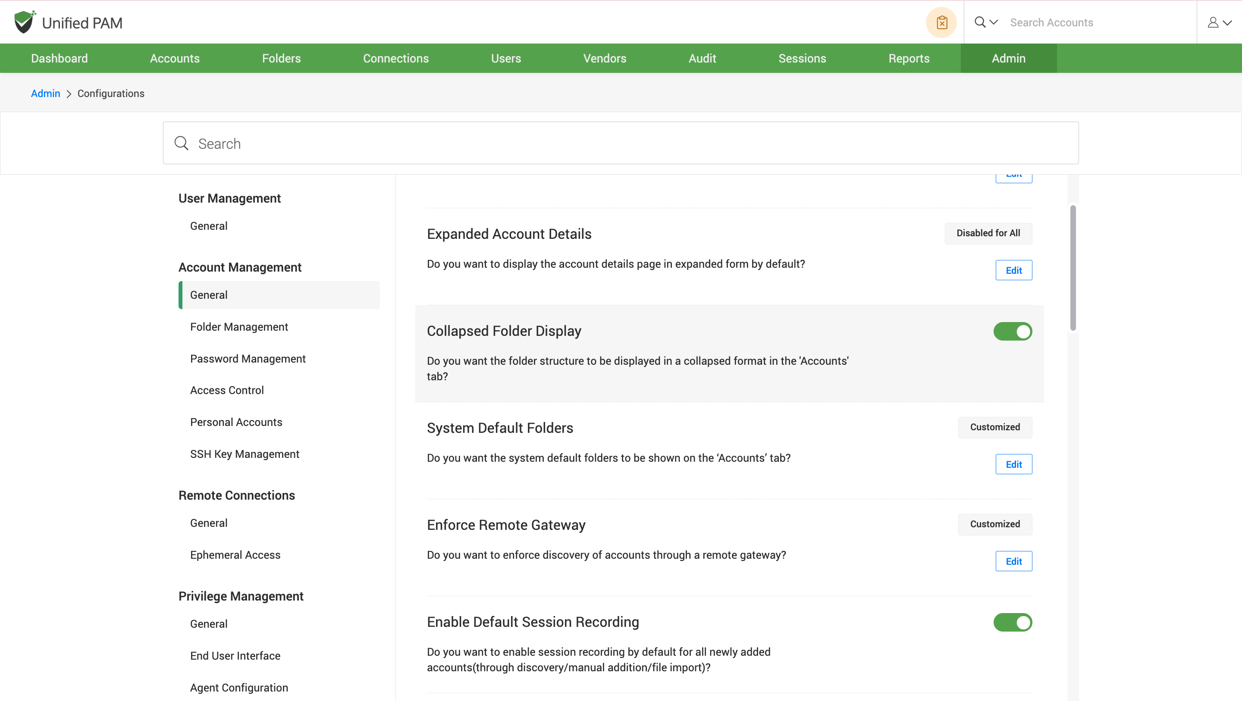
Task: Click the Admin breadcrumb link
Action: click(x=45, y=94)
